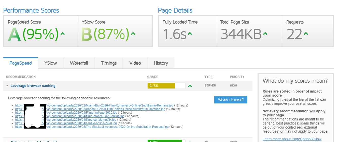The image size is (338, 142).
Task: Click the Page Details heading
Action: [175, 10]
